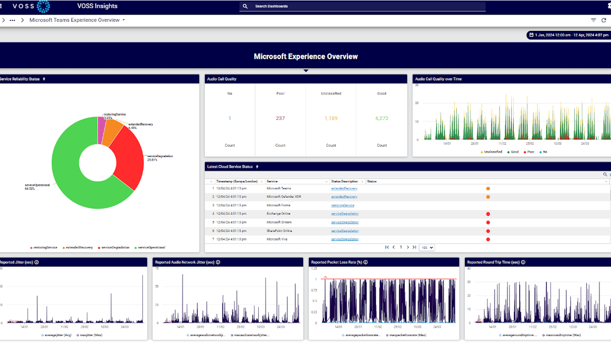Image resolution: width=611 pixels, height=344 pixels.
Task: Click the breadcrumb chevron before the dashboard name
Action: click(x=22, y=20)
